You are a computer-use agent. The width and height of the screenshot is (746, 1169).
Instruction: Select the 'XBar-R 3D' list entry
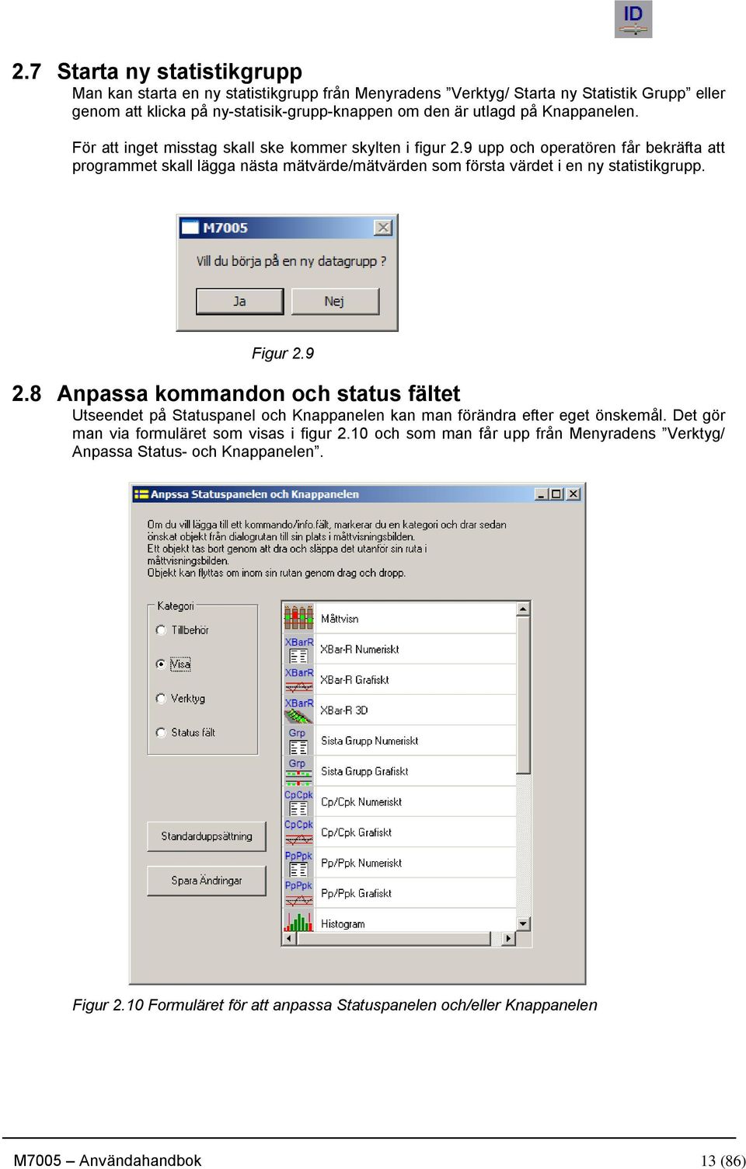(x=344, y=710)
